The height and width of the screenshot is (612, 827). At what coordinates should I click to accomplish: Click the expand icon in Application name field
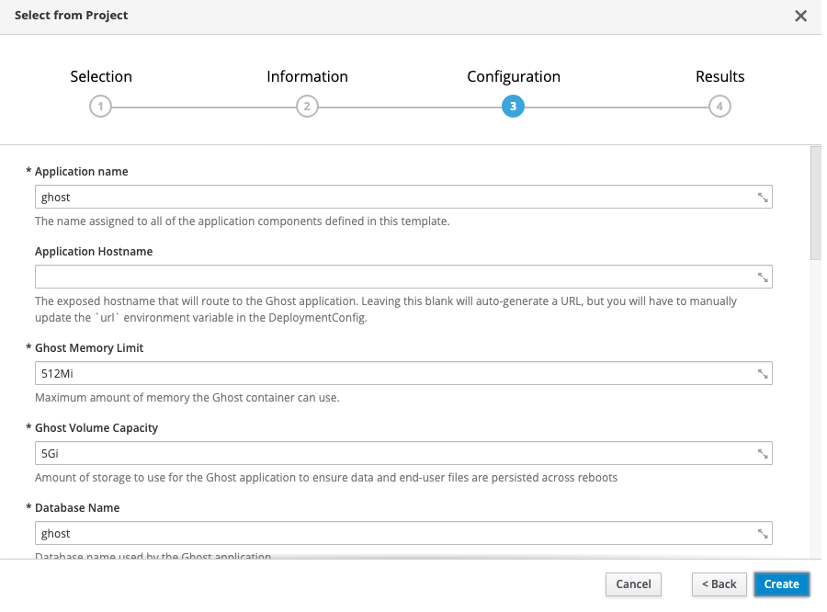[763, 197]
